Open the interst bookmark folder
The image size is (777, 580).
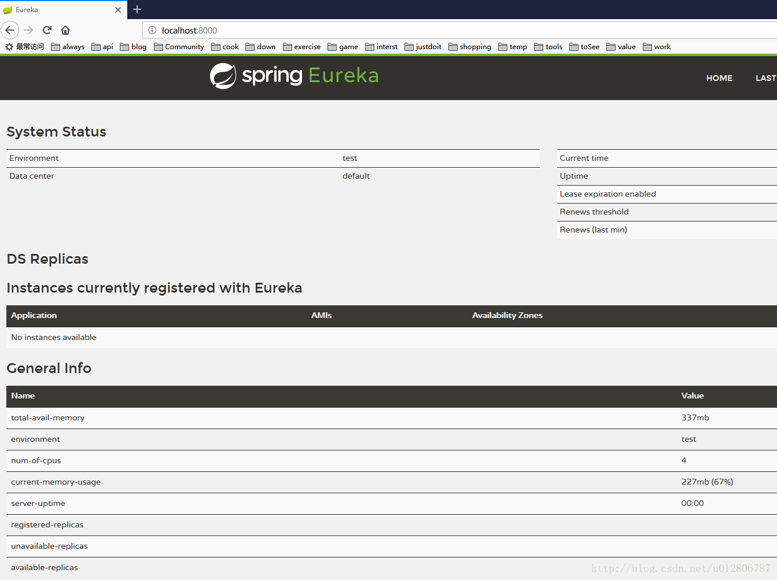[381, 47]
